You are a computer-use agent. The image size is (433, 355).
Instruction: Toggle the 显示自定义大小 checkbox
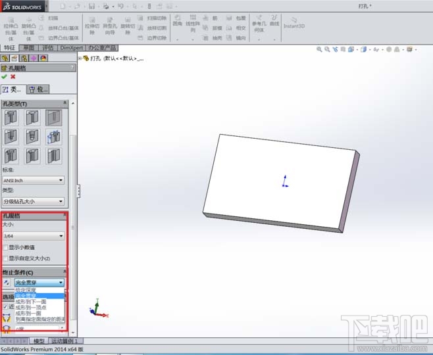(x=5, y=258)
